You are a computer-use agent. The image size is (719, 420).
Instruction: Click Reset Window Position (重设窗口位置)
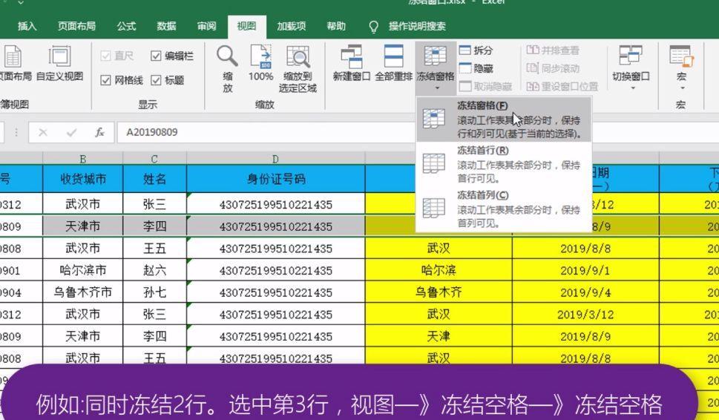tap(562, 86)
